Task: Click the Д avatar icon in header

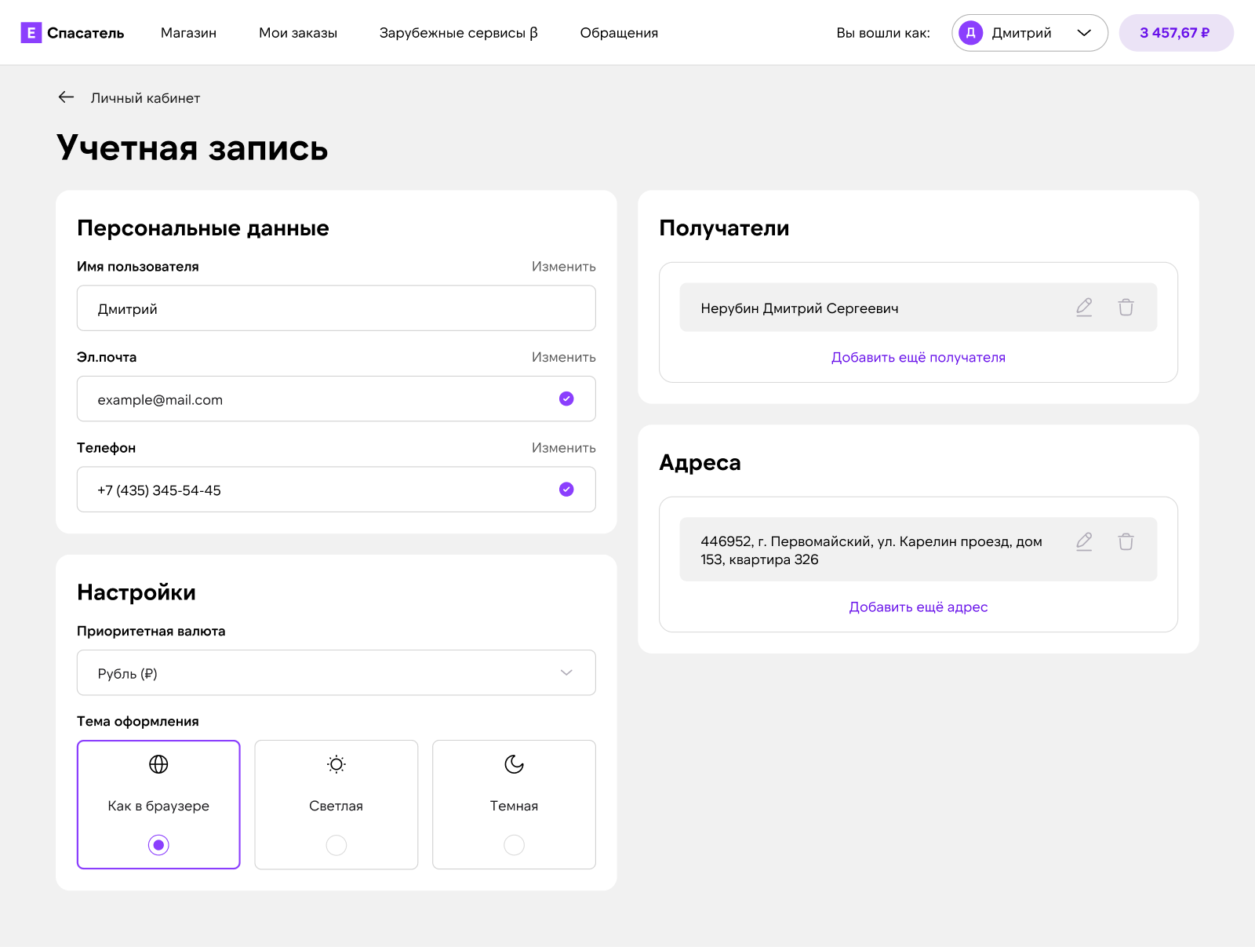Action: click(x=970, y=33)
